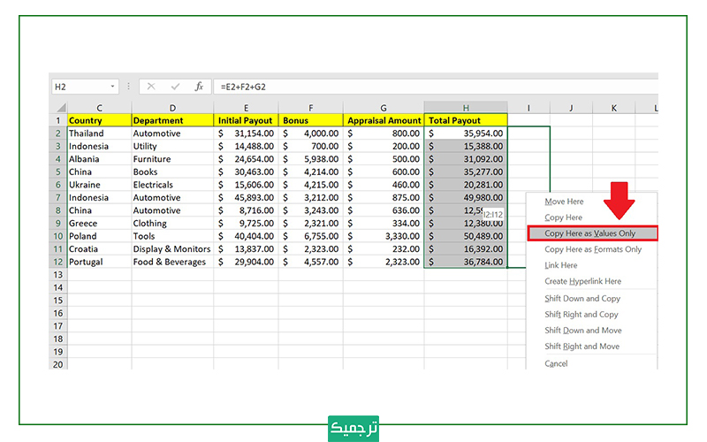Click the Name Box showing H2
The width and height of the screenshot is (707, 442).
(x=80, y=87)
